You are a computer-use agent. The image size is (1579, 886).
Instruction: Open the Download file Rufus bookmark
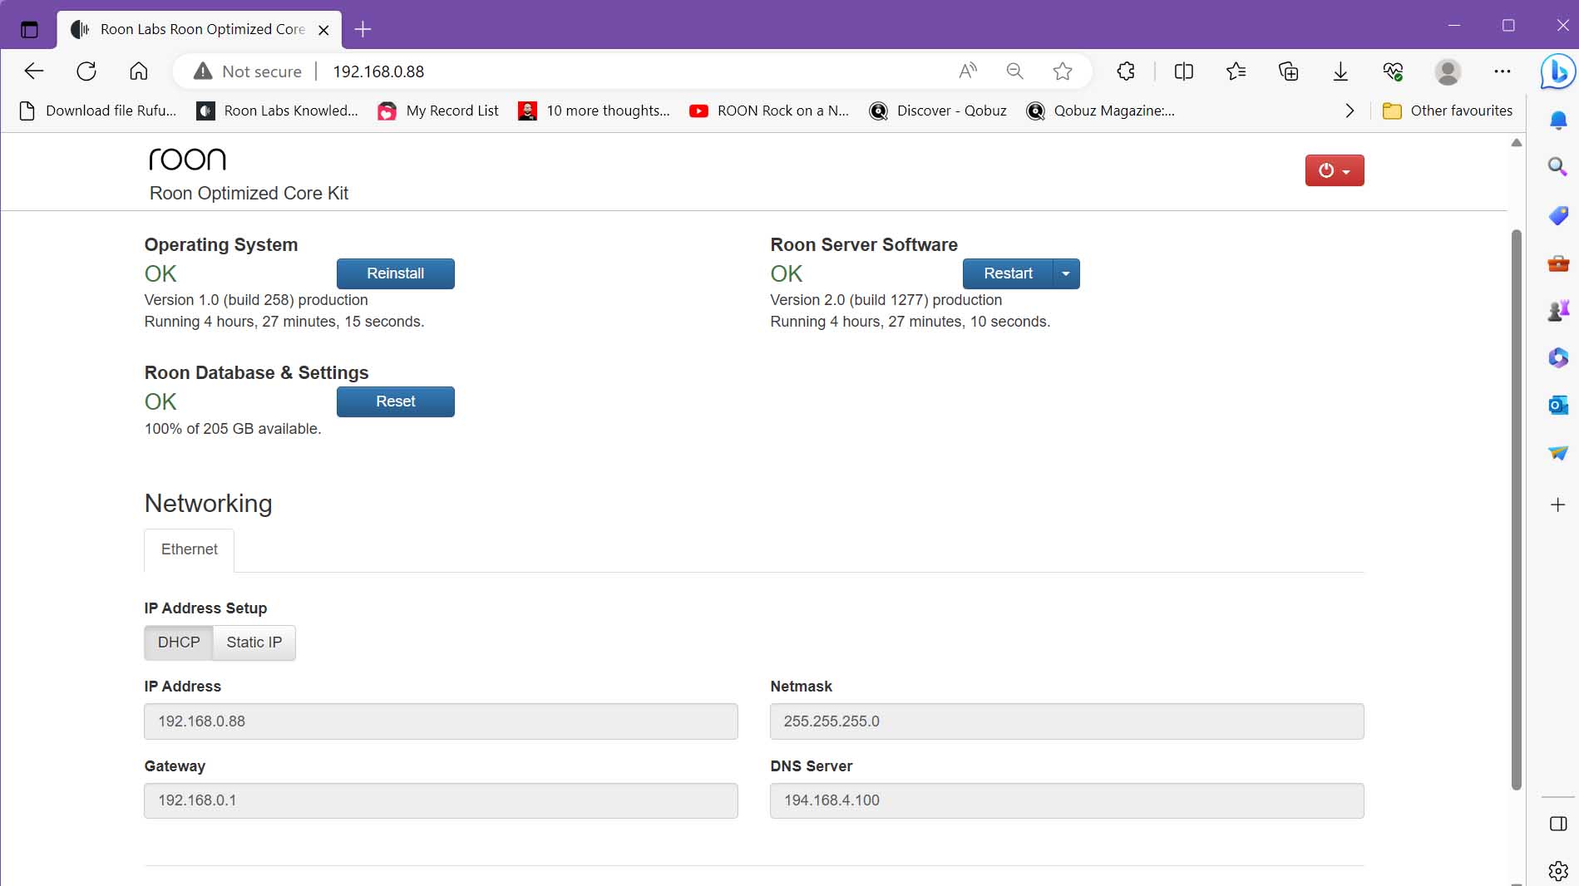98,111
